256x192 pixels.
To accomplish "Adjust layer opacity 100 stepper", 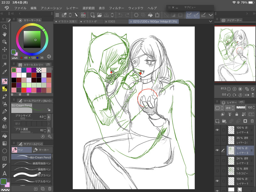I will point(253,108).
